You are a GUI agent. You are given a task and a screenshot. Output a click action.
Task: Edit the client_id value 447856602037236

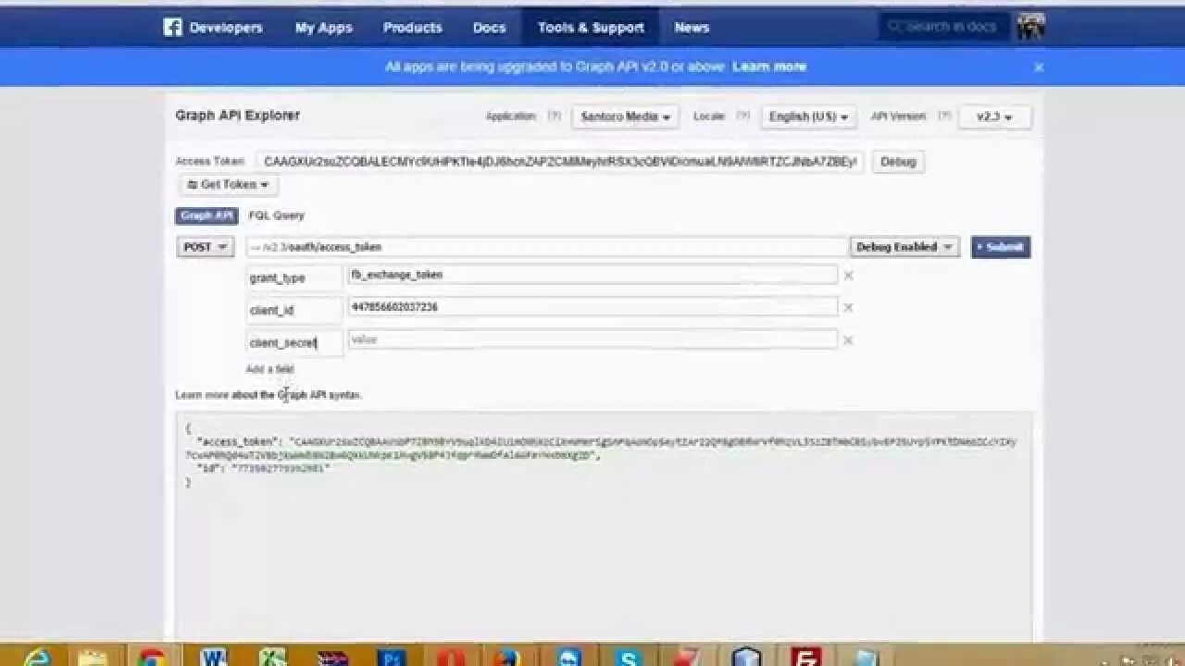[x=592, y=307]
